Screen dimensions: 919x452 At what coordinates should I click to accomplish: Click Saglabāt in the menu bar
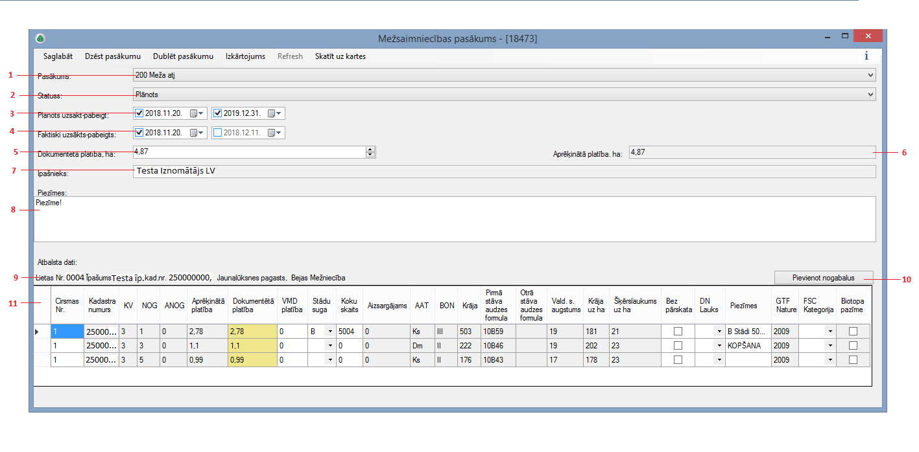click(58, 56)
